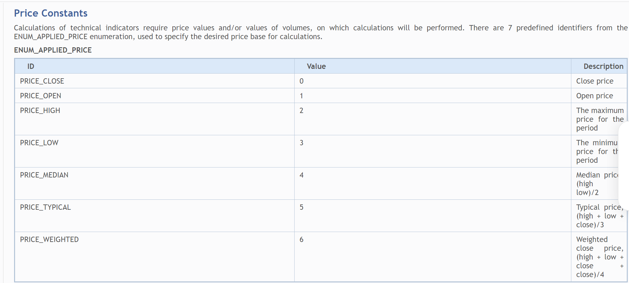
Task: Click the Price Constants heading
Action: point(51,13)
